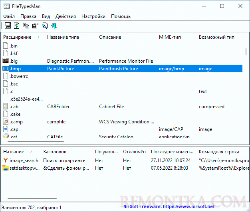Click the image/bmp MIME type cell
The height and width of the screenshot is (212, 250).
click(x=171, y=69)
